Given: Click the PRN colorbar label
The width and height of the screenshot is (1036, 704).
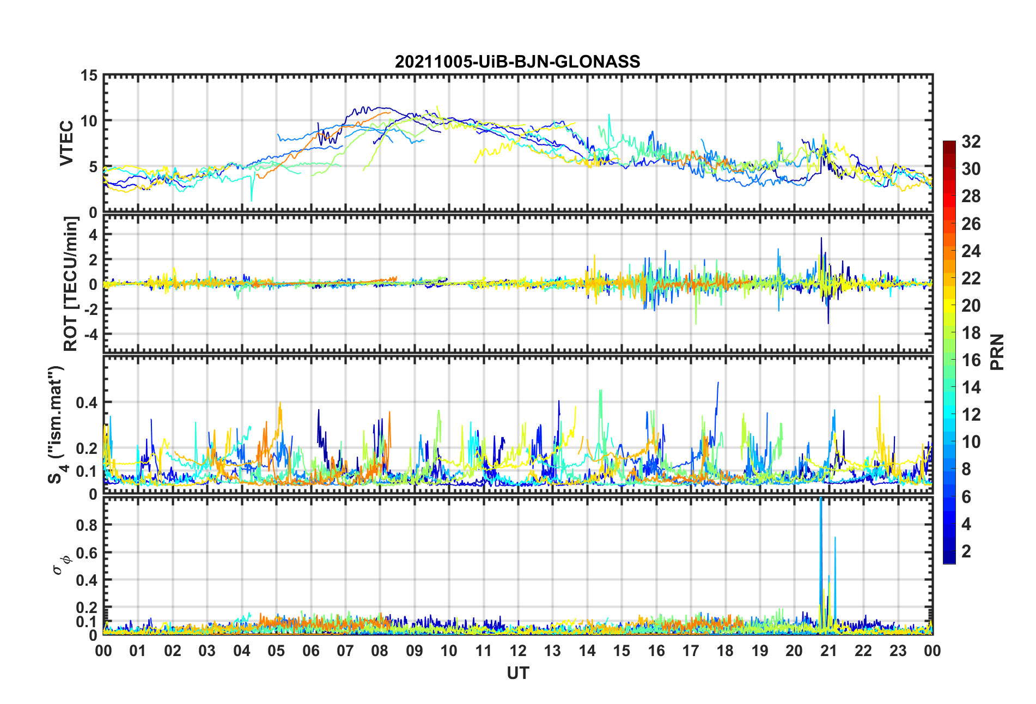Looking at the screenshot, I should [x=997, y=352].
